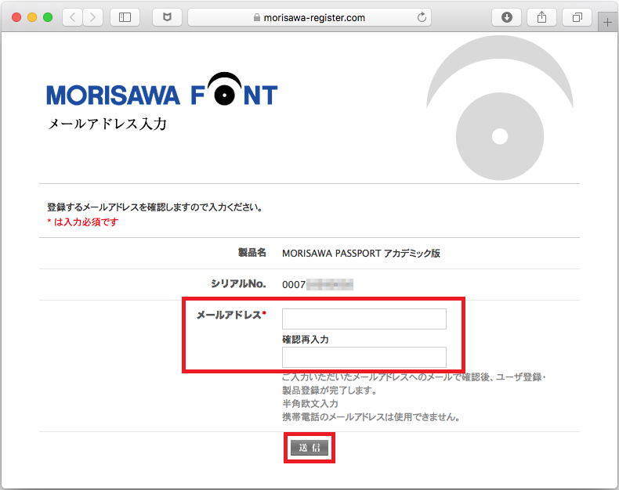This screenshot has width=619, height=490.
Task: Close the Safari window
Action: tap(16, 17)
